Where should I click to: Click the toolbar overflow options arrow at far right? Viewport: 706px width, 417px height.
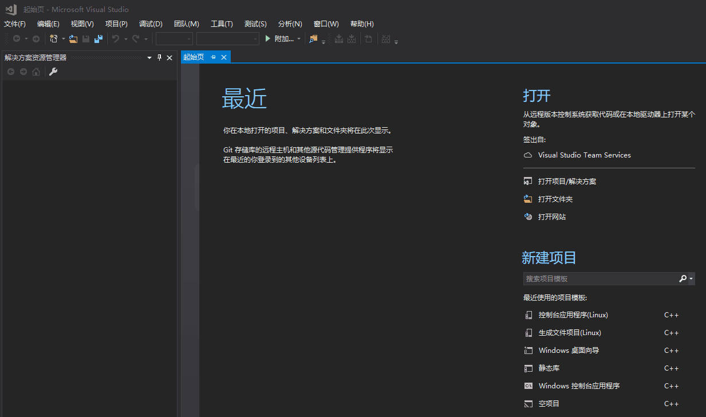(396, 42)
